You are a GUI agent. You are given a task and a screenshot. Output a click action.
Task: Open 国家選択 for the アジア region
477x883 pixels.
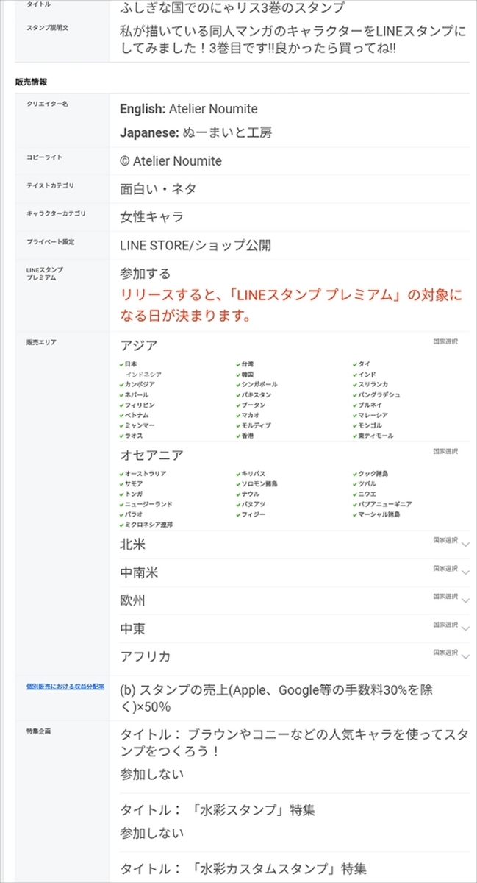click(445, 341)
